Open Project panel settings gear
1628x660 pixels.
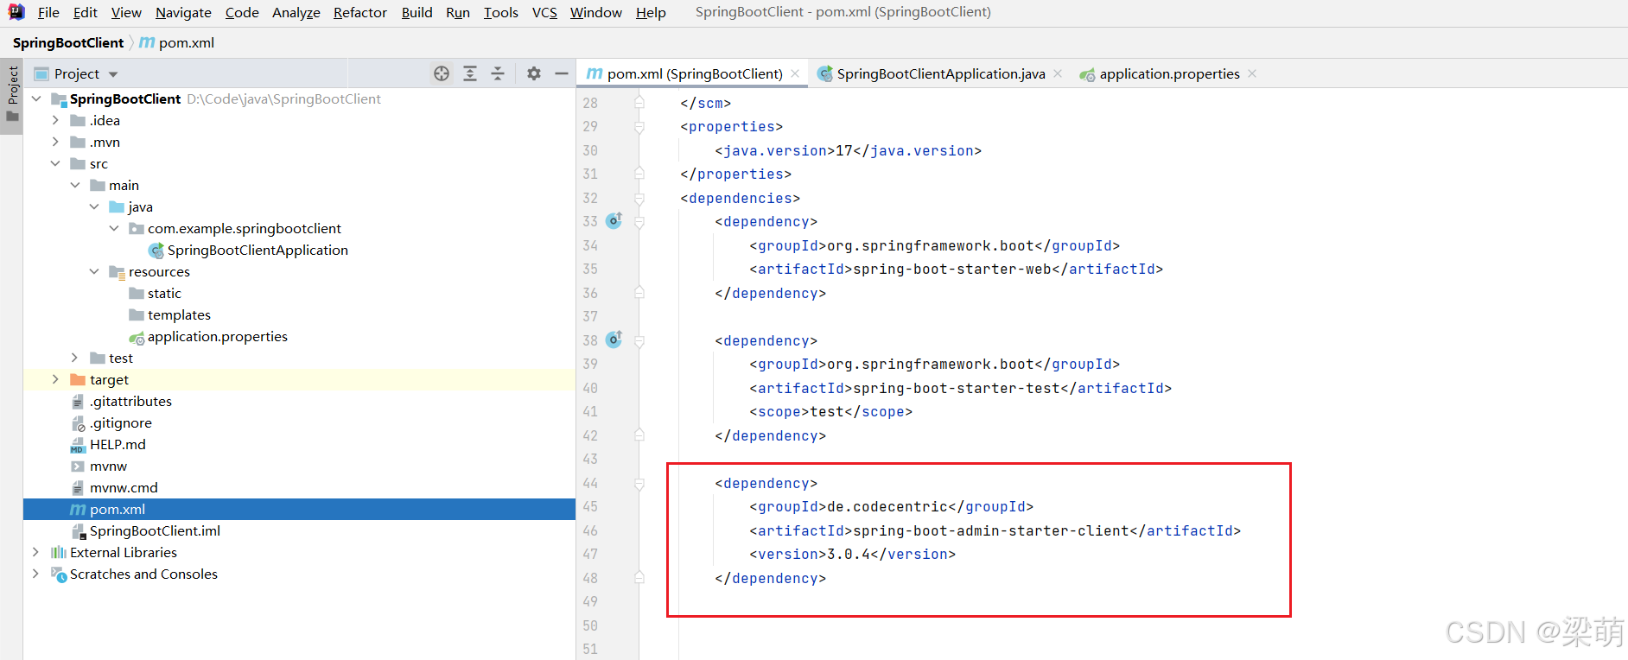click(x=534, y=73)
